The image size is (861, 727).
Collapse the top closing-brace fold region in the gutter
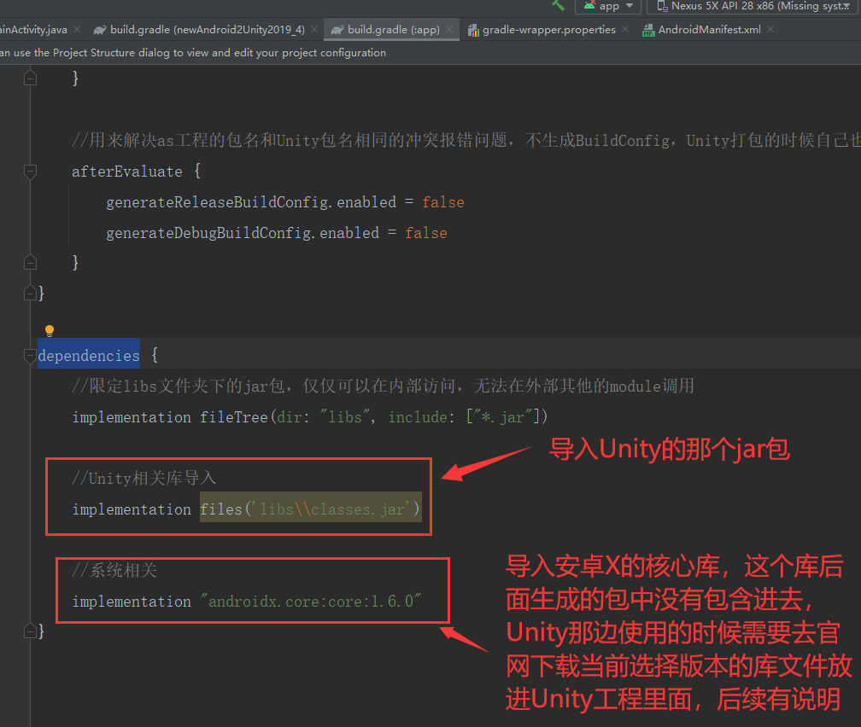[31, 77]
